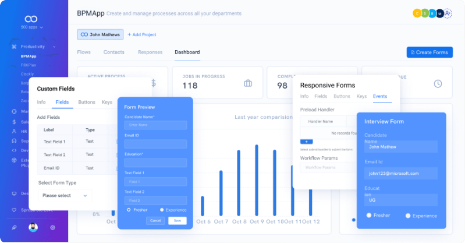The height and width of the screenshot is (243, 465).
Task: Open Events tab in Responsive Forms panel
Action: (380, 96)
